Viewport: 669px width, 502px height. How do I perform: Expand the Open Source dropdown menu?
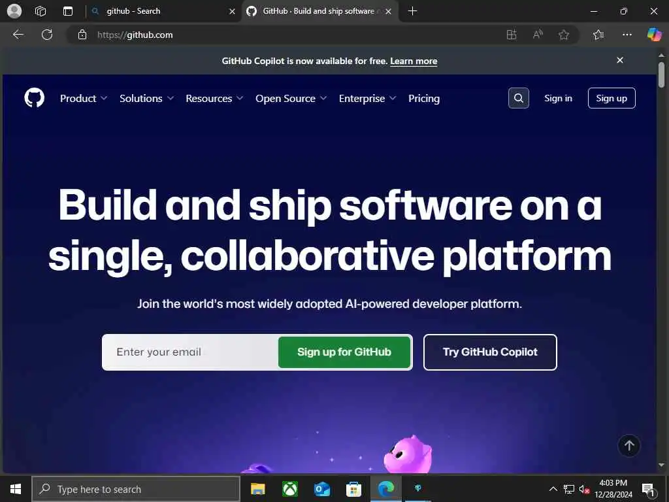(291, 98)
